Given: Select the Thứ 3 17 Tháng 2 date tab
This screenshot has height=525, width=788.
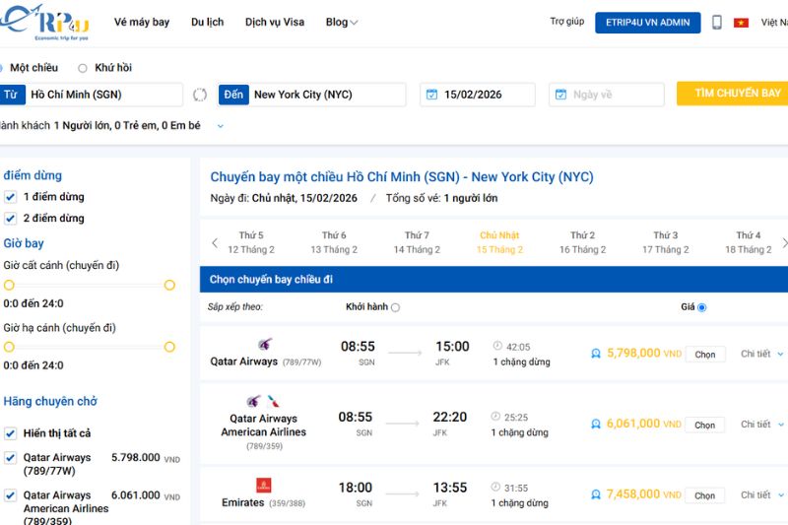Looking at the screenshot, I should (666, 242).
